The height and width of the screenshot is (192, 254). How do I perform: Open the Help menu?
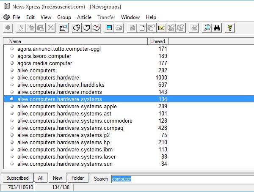click(x=151, y=17)
